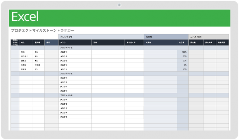Click the 実績時間 column header
The height and width of the screenshot is (140, 239).
tap(222, 42)
